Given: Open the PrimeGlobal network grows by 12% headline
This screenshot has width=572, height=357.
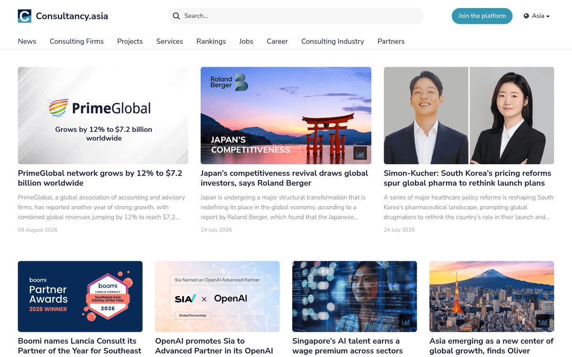Looking at the screenshot, I should 100,178.
